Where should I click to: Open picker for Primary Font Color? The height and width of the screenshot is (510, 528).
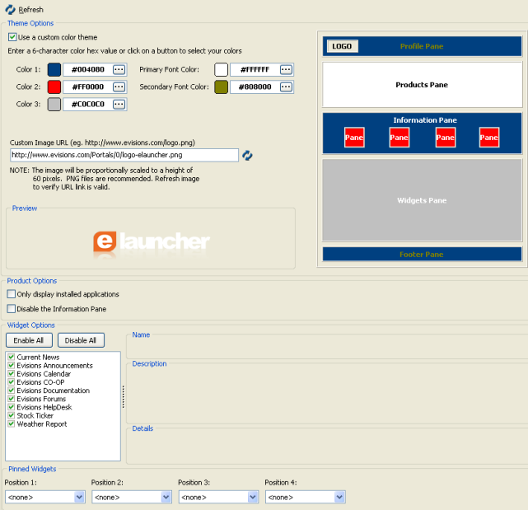click(286, 70)
